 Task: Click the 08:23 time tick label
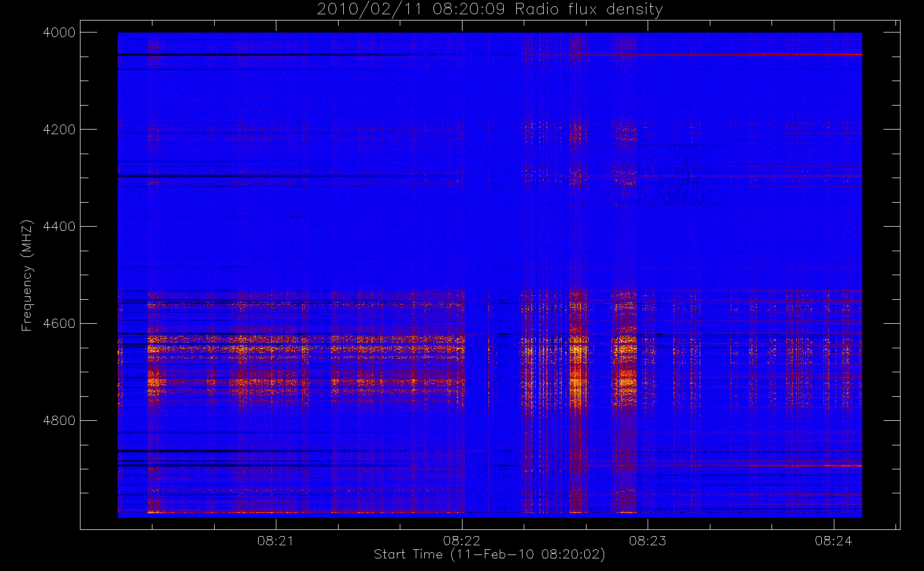point(648,541)
